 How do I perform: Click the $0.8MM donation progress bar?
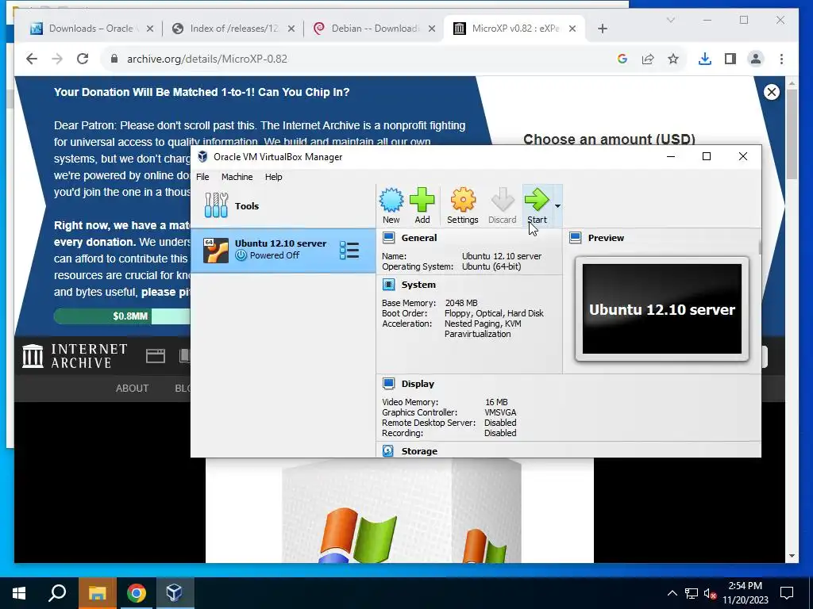pyautogui.click(x=121, y=316)
